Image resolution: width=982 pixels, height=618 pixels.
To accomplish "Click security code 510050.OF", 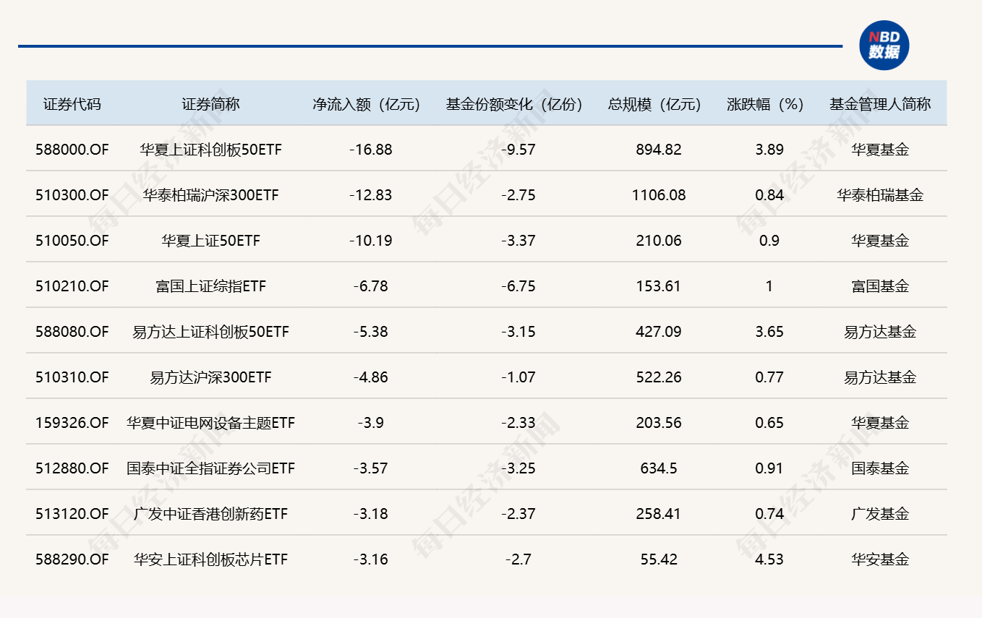I will pyautogui.click(x=72, y=241).
